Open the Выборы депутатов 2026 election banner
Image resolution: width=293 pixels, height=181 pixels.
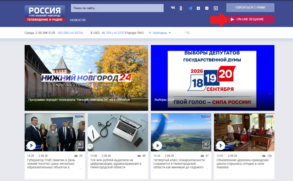click(213, 78)
